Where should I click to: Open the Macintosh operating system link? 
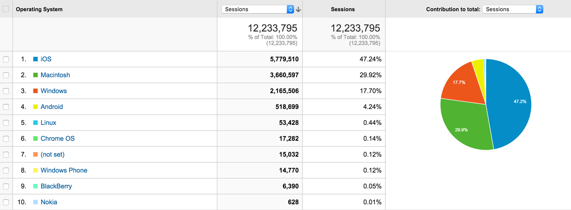coord(55,75)
